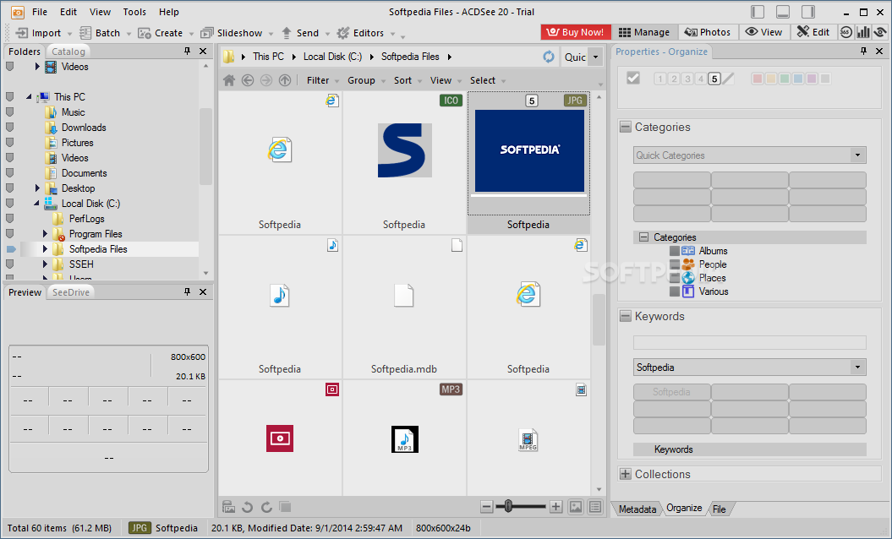
Task: Zoom in thumbnails with plus button
Action: click(555, 507)
